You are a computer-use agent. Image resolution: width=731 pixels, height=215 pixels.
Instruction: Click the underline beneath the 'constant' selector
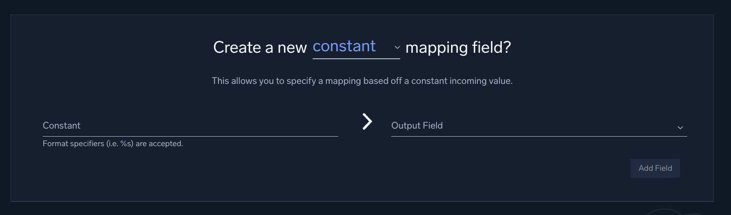click(x=356, y=59)
